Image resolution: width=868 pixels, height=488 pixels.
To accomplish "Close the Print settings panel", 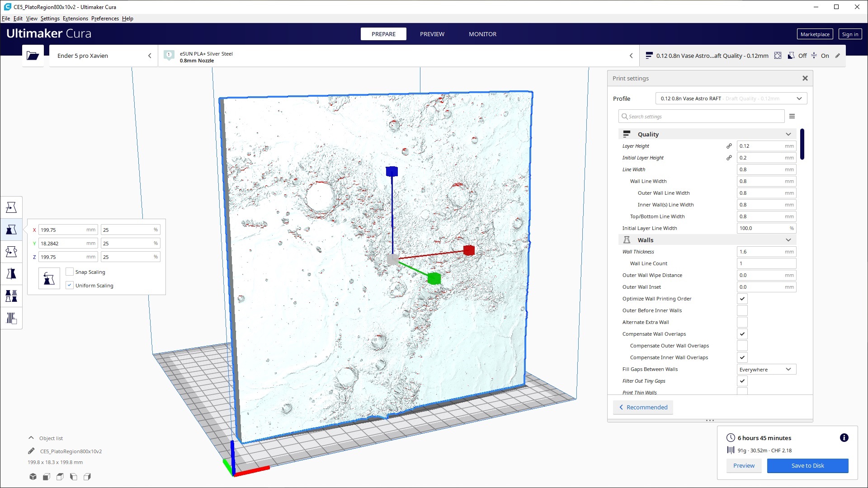I will point(805,78).
